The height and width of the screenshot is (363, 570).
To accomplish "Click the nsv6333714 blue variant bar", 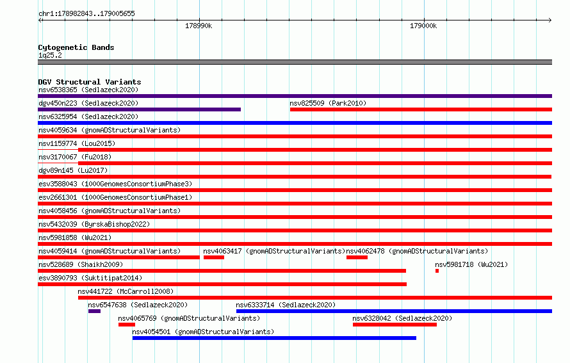I will click(x=394, y=311).
